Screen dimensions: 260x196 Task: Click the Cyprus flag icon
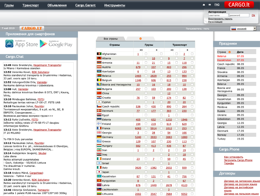pos(99,102)
